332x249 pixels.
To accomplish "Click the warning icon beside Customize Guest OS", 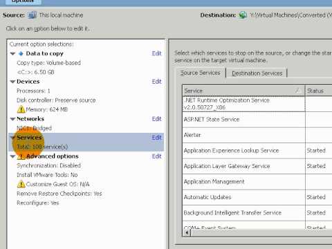I will (21, 184).
